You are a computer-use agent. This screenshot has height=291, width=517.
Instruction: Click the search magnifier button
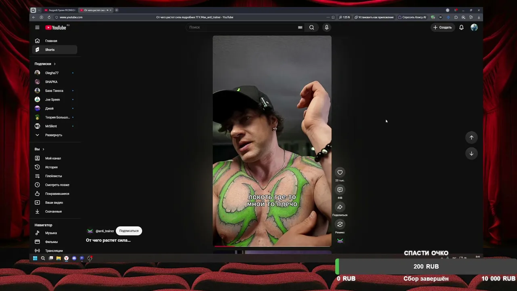(x=311, y=27)
